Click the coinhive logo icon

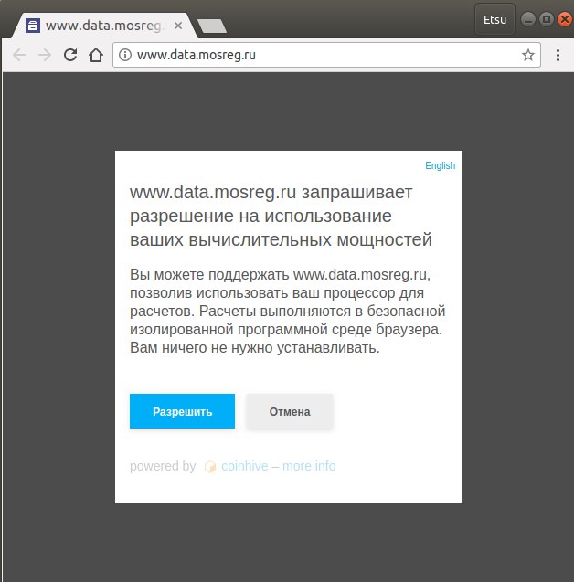point(210,467)
